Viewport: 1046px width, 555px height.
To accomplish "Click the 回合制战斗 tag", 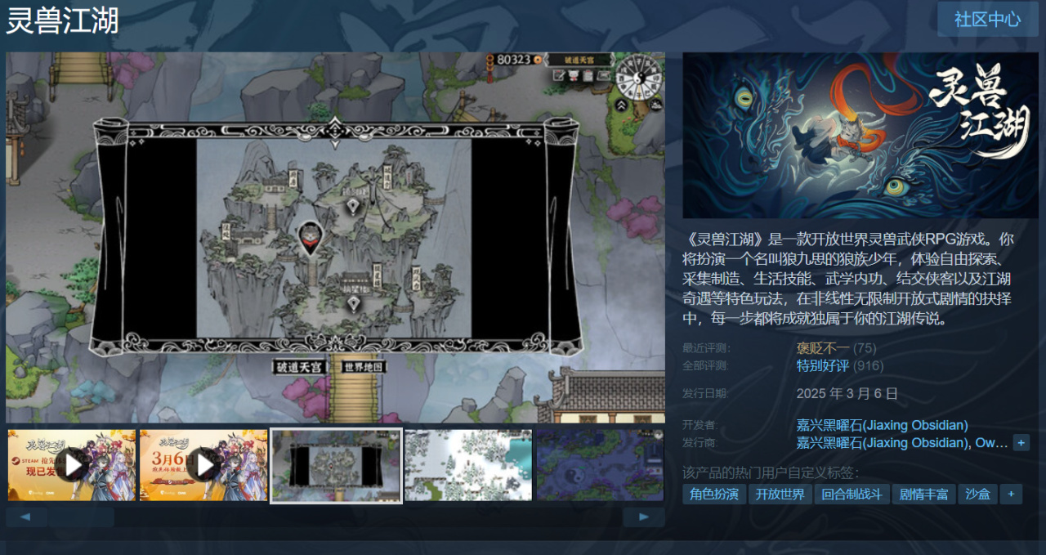I will [852, 494].
